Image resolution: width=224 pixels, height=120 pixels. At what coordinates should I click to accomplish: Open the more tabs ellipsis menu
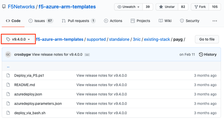(x=215, y=21)
